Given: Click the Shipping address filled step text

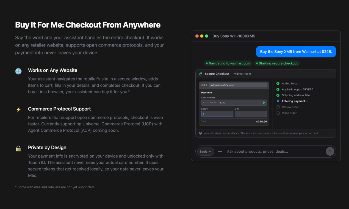Looking at the screenshot, I should pos(297,95).
